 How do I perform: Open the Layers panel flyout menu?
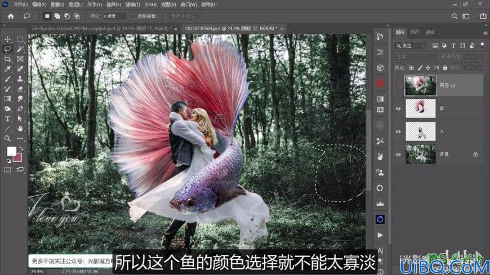[485, 33]
